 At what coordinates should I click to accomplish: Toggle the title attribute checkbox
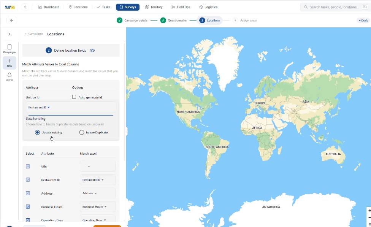coord(28,167)
